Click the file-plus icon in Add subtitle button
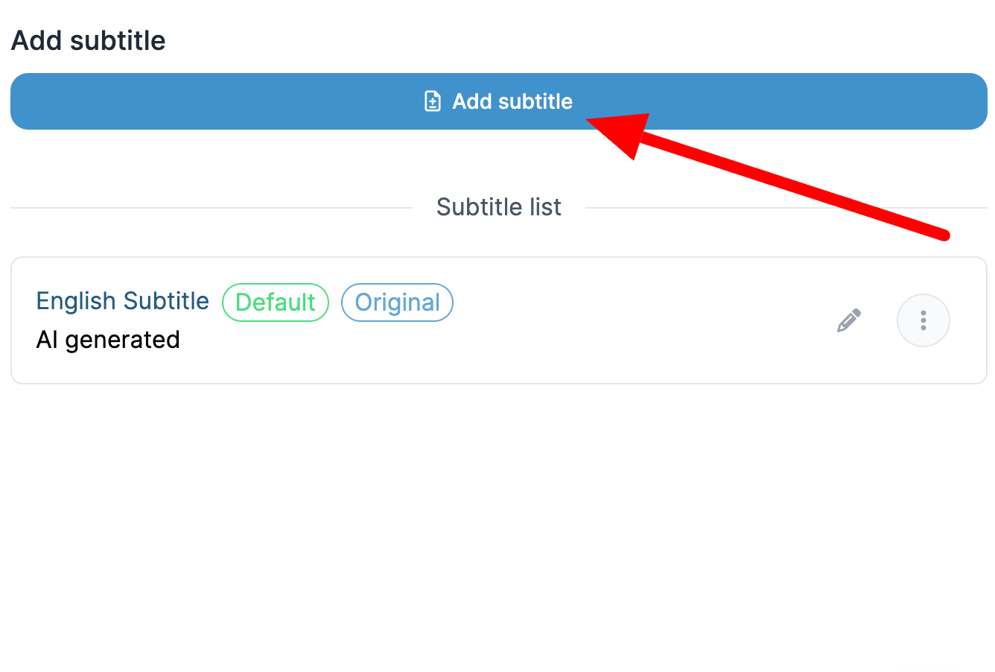Screen dimensions: 995x672 [x=433, y=101]
